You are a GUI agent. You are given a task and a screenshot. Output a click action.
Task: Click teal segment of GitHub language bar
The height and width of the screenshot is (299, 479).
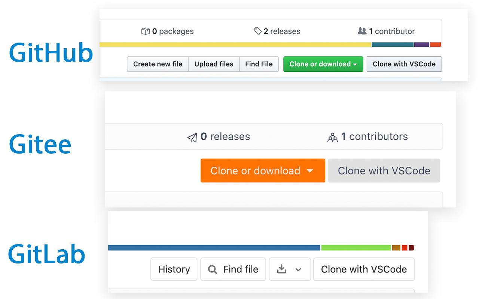pos(393,44)
